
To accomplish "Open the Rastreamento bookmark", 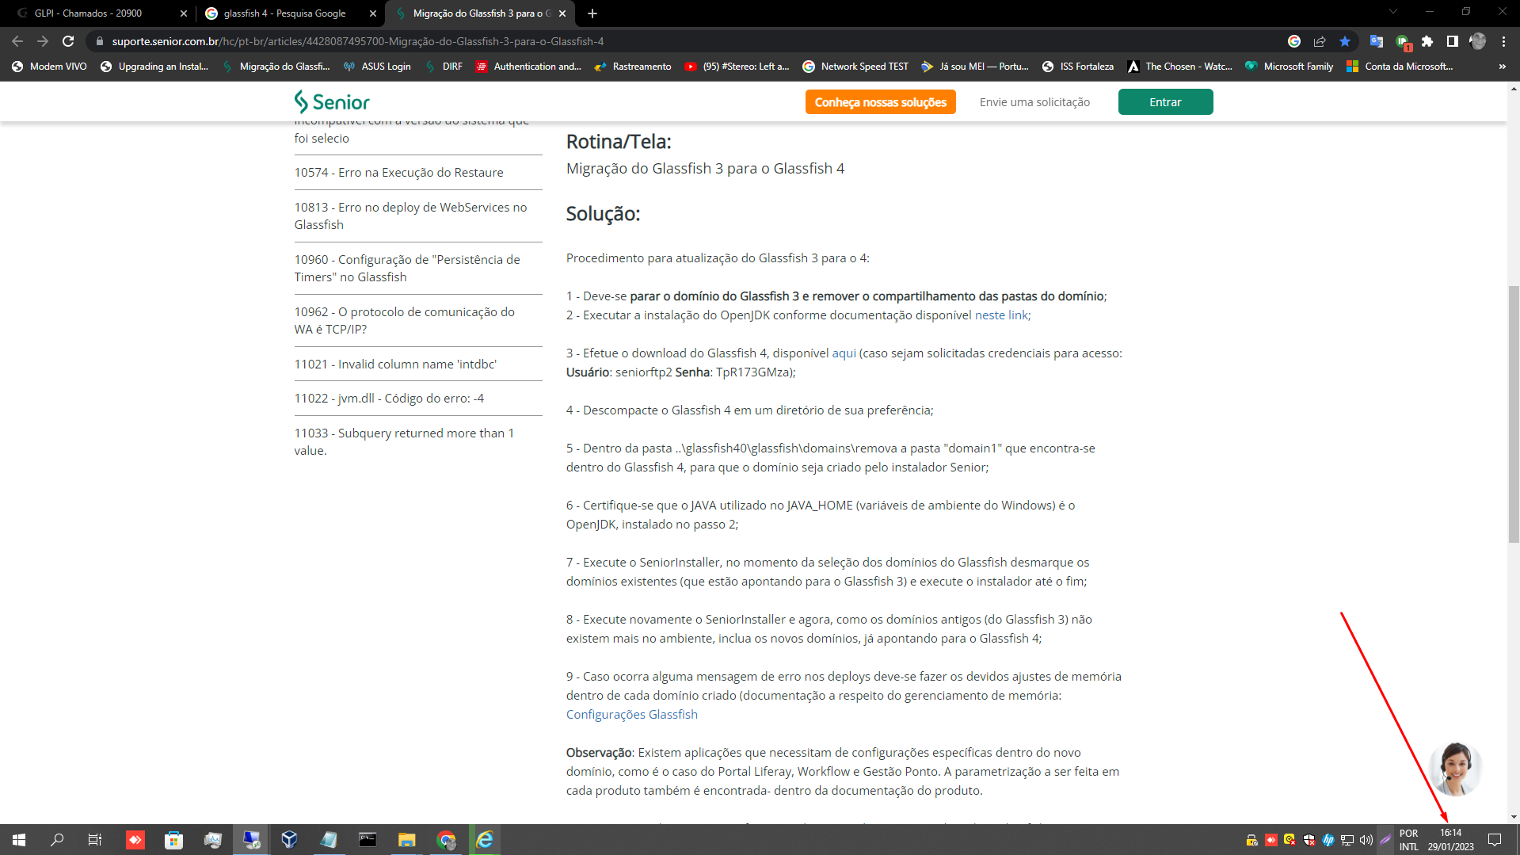I will pyautogui.click(x=632, y=67).
